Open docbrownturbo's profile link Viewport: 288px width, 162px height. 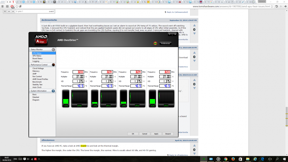tap(49, 20)
